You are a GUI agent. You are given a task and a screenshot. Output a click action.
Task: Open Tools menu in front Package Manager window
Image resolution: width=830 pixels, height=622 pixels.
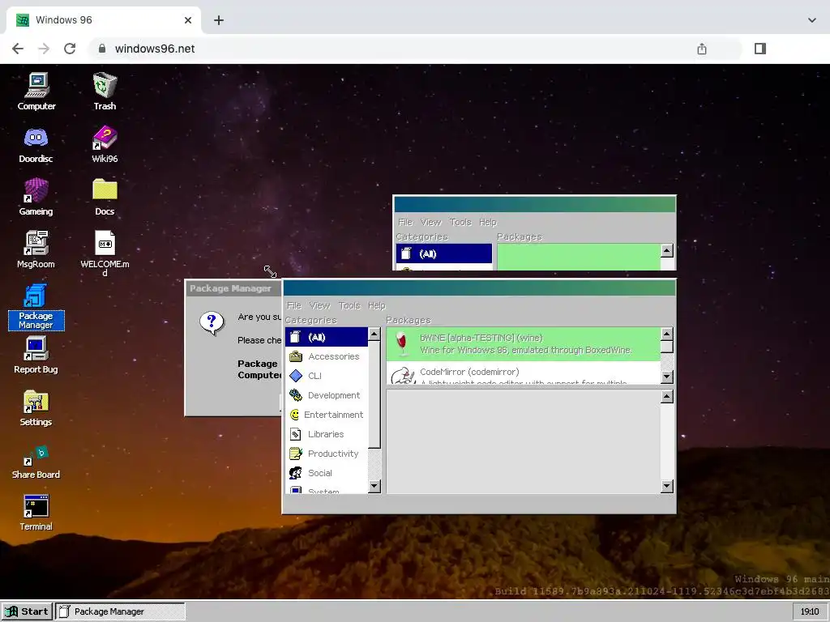[x=349, y=305]
